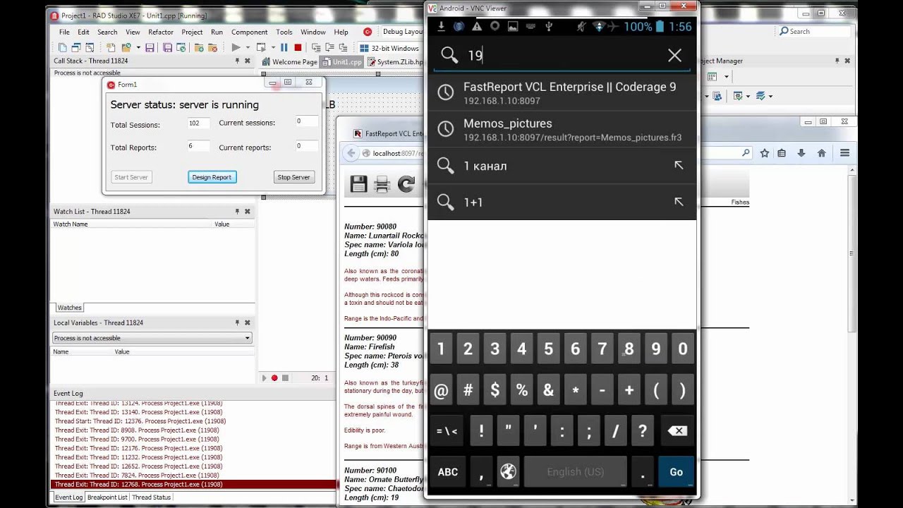Click the browser back arrow button
The height and width of the screenshot is (508, 903).
tap(351, 153)
